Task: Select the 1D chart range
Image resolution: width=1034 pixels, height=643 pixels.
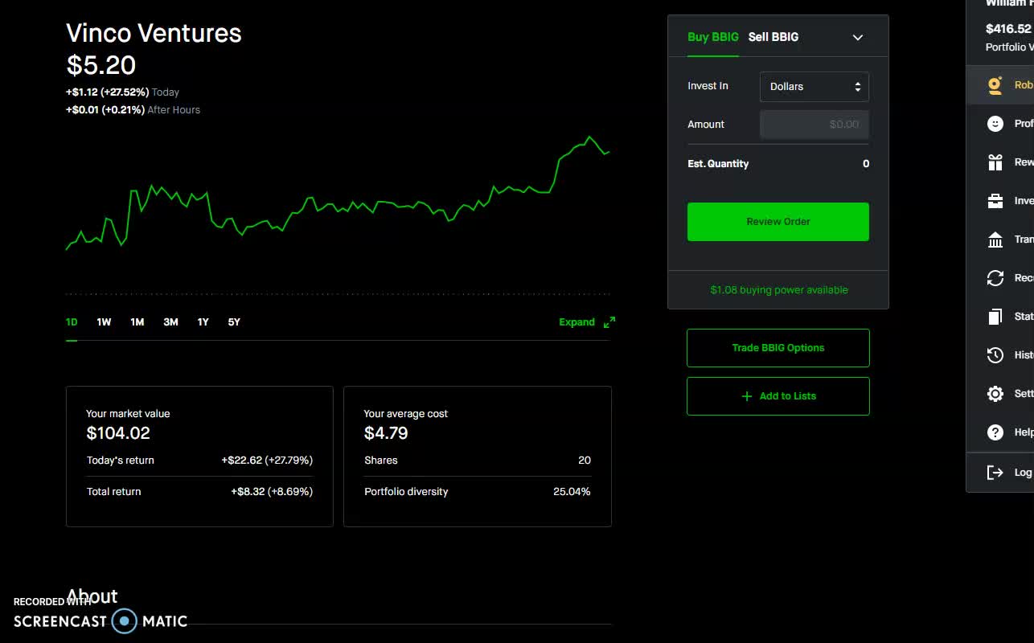Action: click(x=72, y=322)
